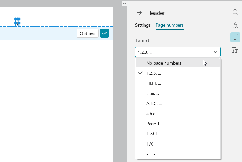Screen dimensions: 242x162
Task: Collapse the Format dropdown showing 1,2,3
Action: click(x=178, y=52)
